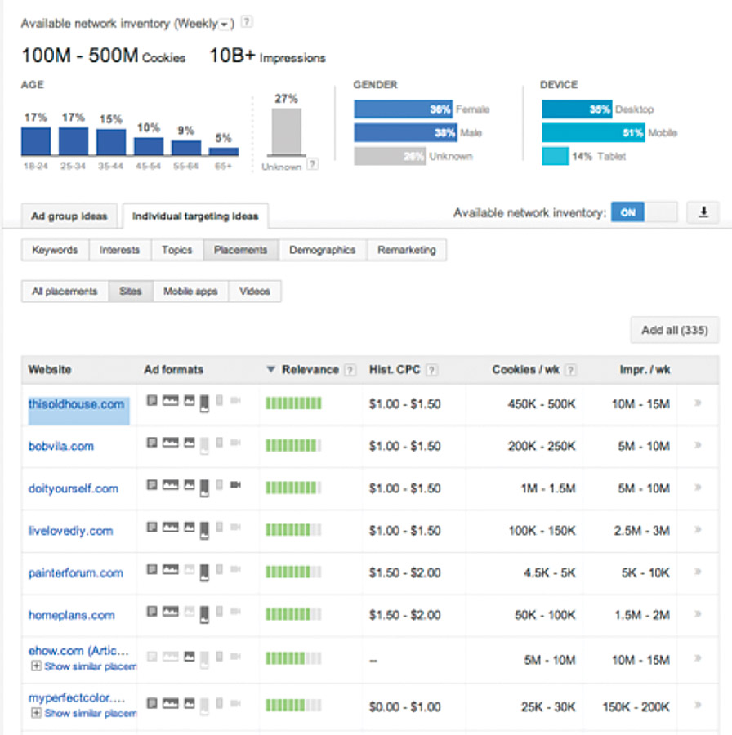Click the 51% Mobile device bar
This screenshot has width=732, height=735.
593,132
